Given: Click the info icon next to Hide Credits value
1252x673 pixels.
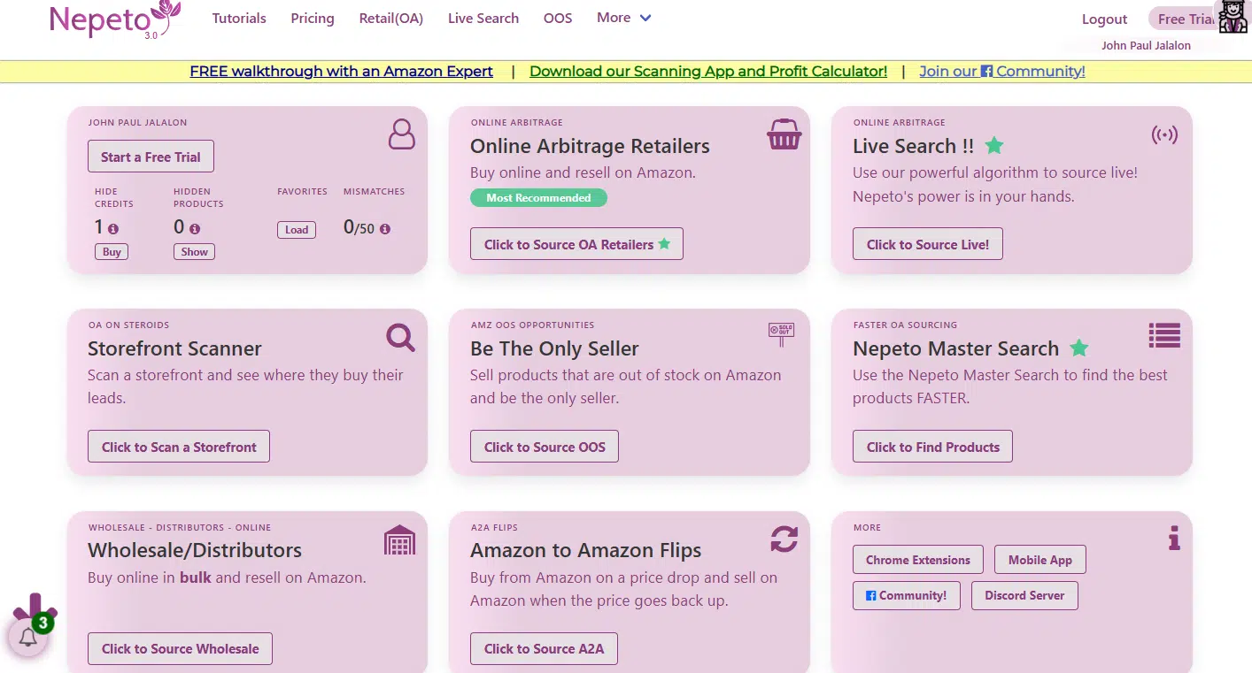Looking at the screenshot, I should coord(113,228).
